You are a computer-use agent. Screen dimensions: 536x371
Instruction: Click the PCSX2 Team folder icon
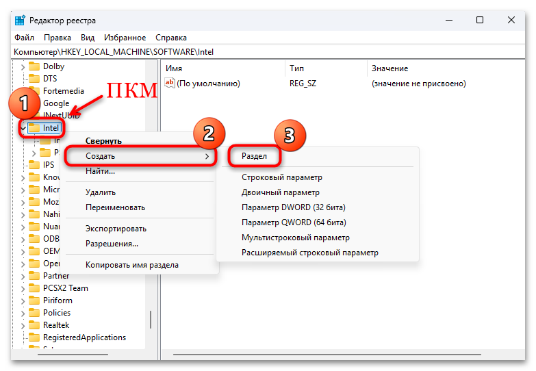[34, 288]
